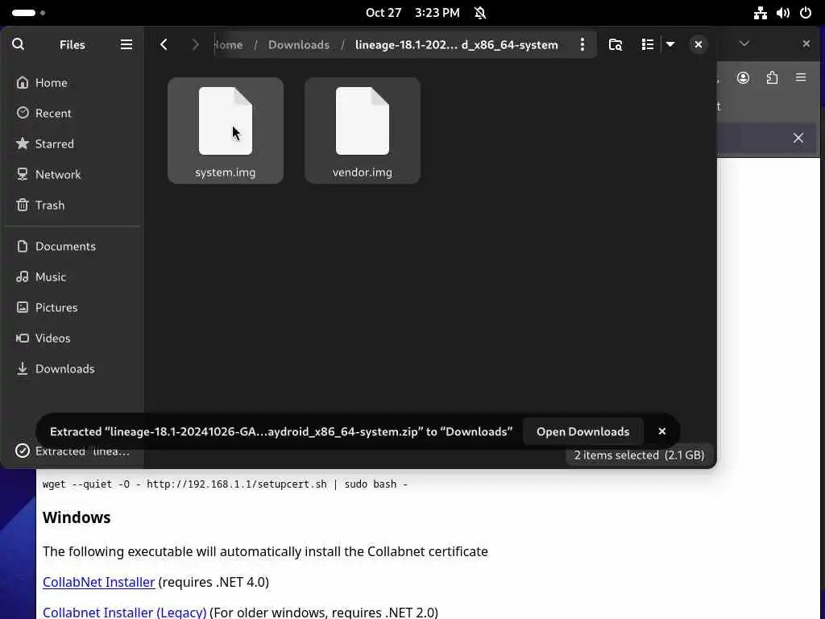Open Recent in the sidebar
The height and width of the screenshot is (619, 825).
point(73,113)
